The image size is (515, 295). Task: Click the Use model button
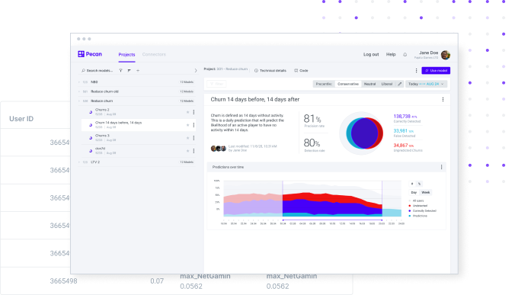pos(436,71)
